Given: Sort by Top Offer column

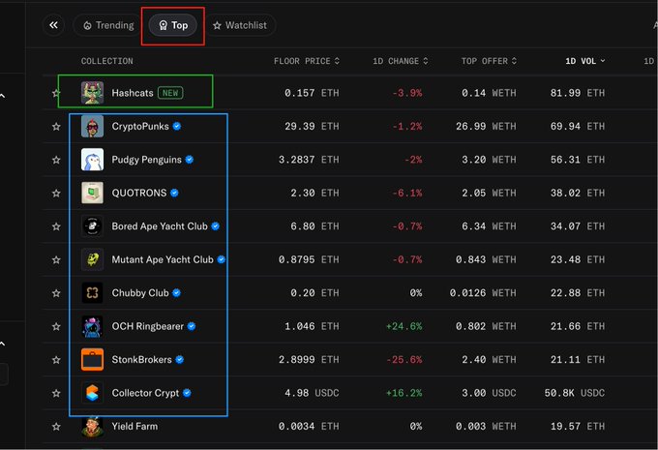Looking at the screenshot, I should (x=489, y=61).
